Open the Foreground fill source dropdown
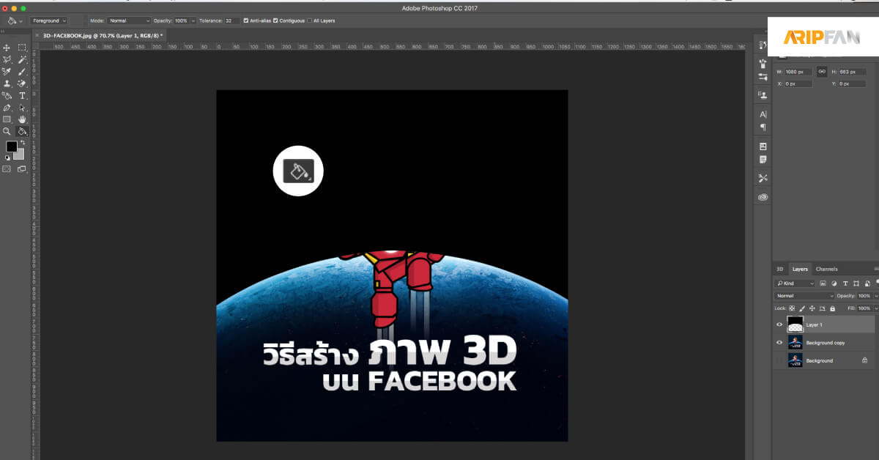The height and width of the screenshot is (460, 879). pyautogui.click(x=49, y=21)
